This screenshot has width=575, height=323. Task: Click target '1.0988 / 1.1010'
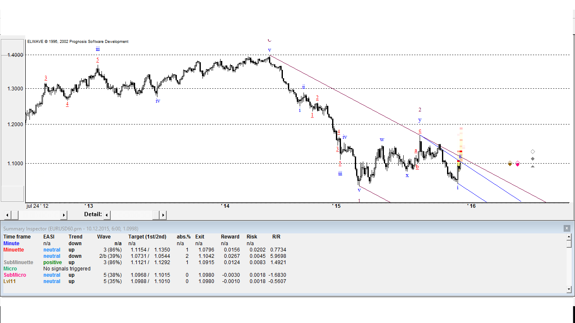[x=150, y=281]
